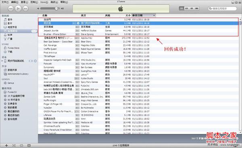Select 广播 in the sidebar
Image resolution: width=242 pixels, height=148 pixels.
pyautogui.click(x=10, y=39)
